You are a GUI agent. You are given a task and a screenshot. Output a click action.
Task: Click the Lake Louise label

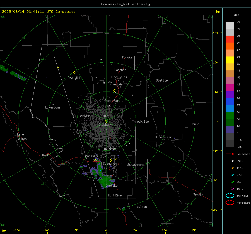21,137
